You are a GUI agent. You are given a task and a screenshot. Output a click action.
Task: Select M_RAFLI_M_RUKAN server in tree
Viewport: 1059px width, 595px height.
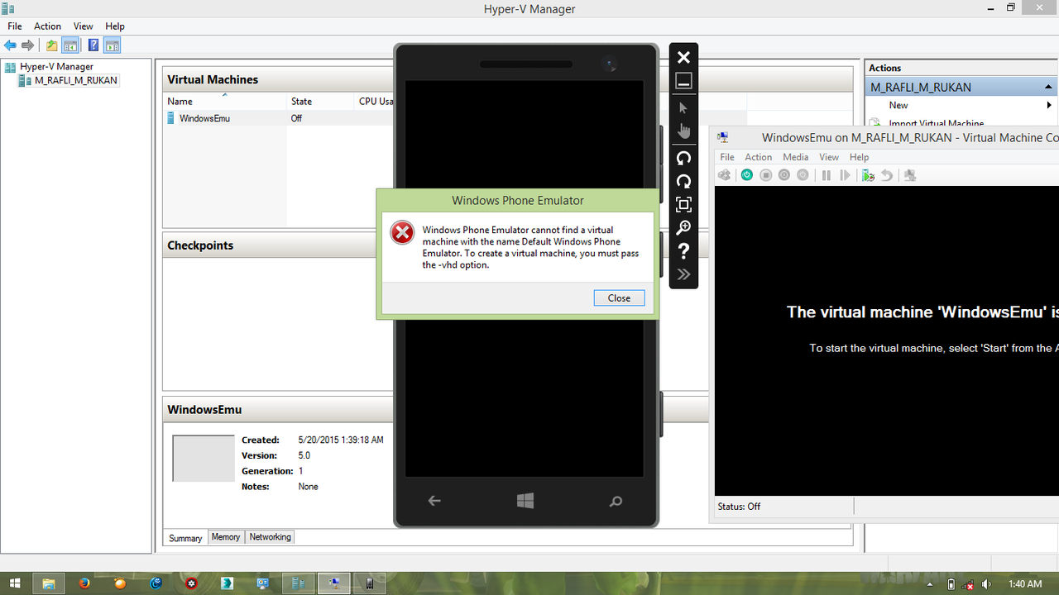coord(76,80)
